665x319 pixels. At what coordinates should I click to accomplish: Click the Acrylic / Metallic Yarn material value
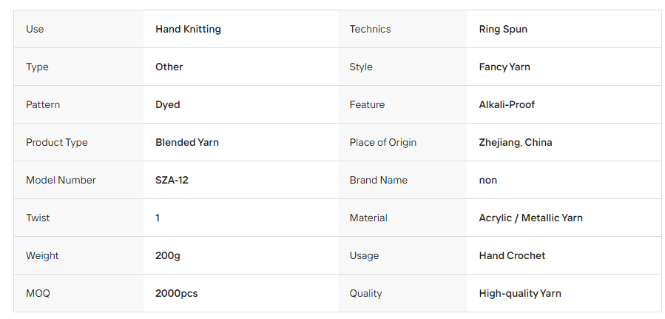[x=530, y=218]
